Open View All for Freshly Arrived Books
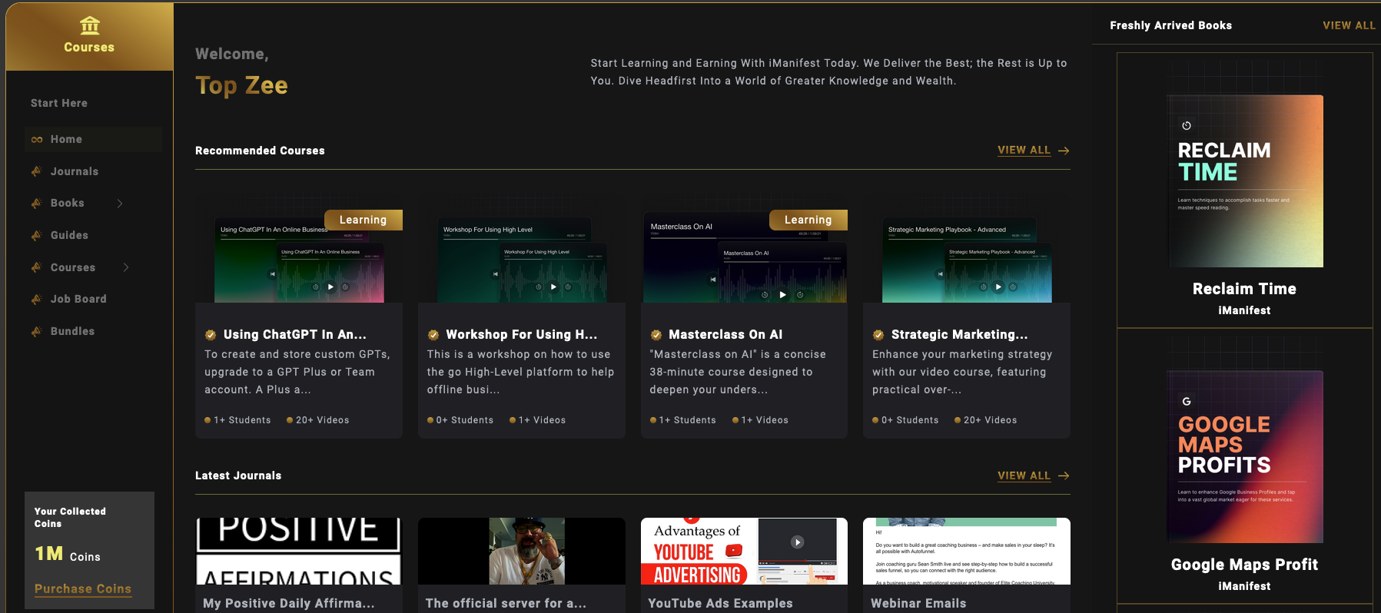 click(1349, 25)
